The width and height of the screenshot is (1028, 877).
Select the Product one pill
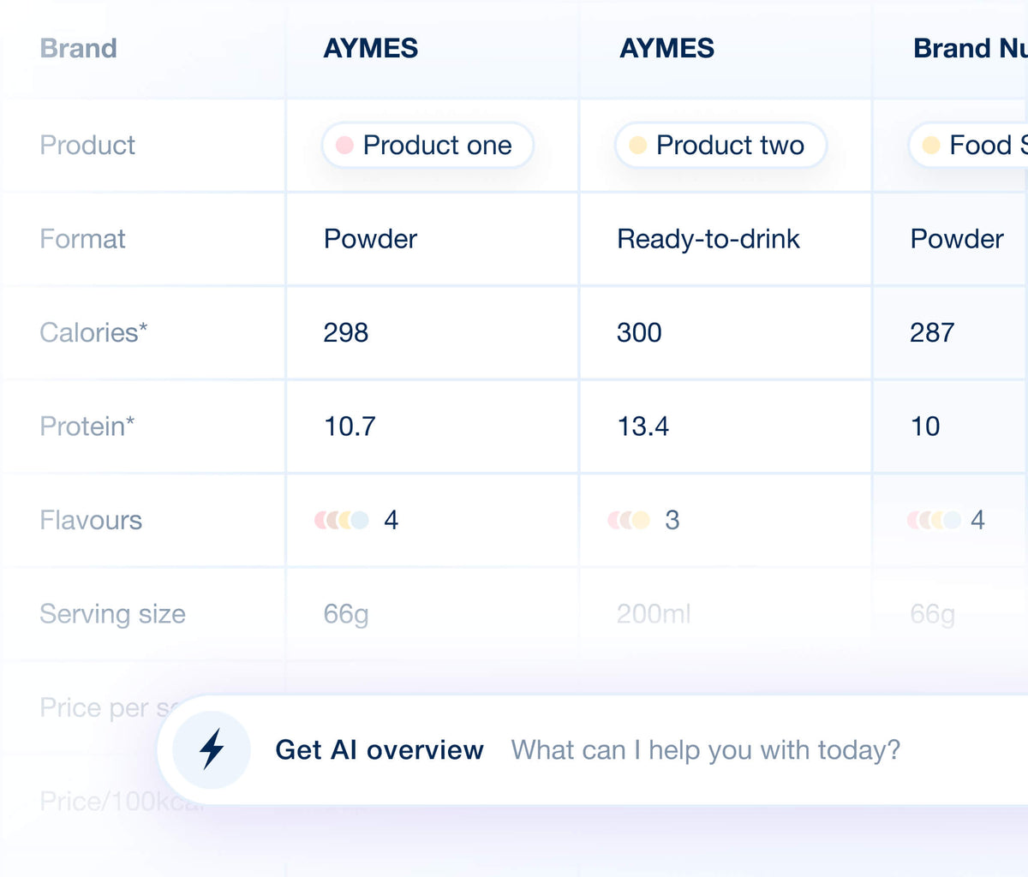point(427,146)
